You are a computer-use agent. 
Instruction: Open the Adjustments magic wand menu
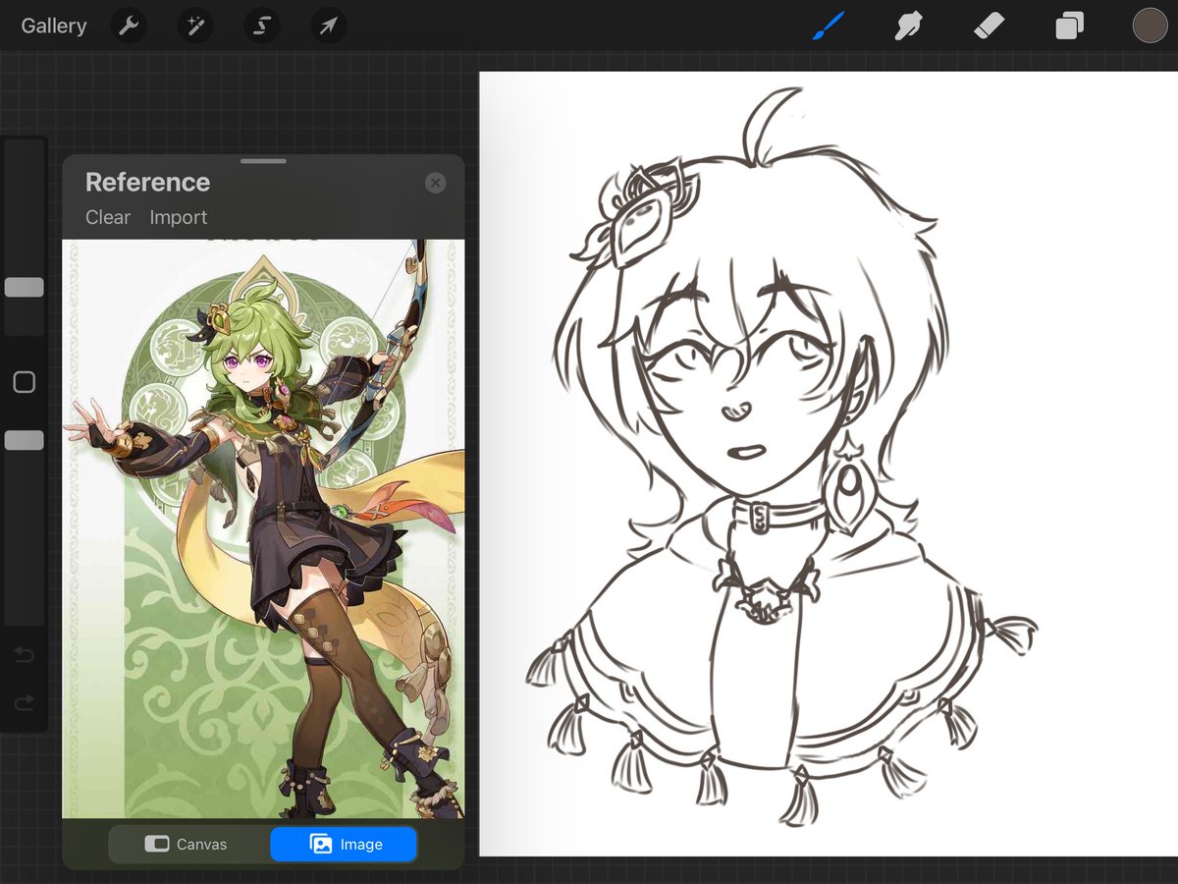195,26
